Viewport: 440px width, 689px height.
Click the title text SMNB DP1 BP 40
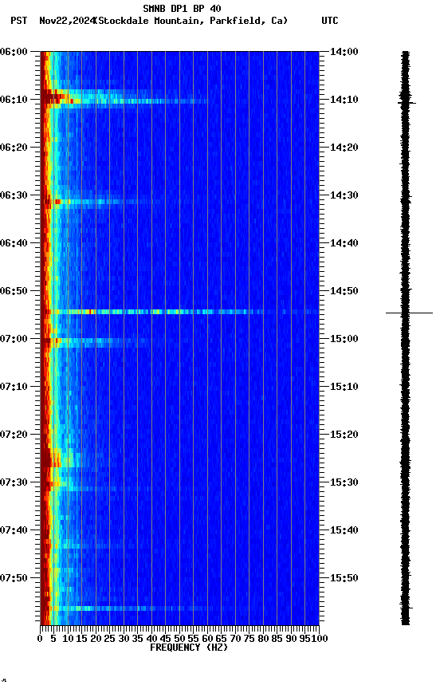point(182,8)
